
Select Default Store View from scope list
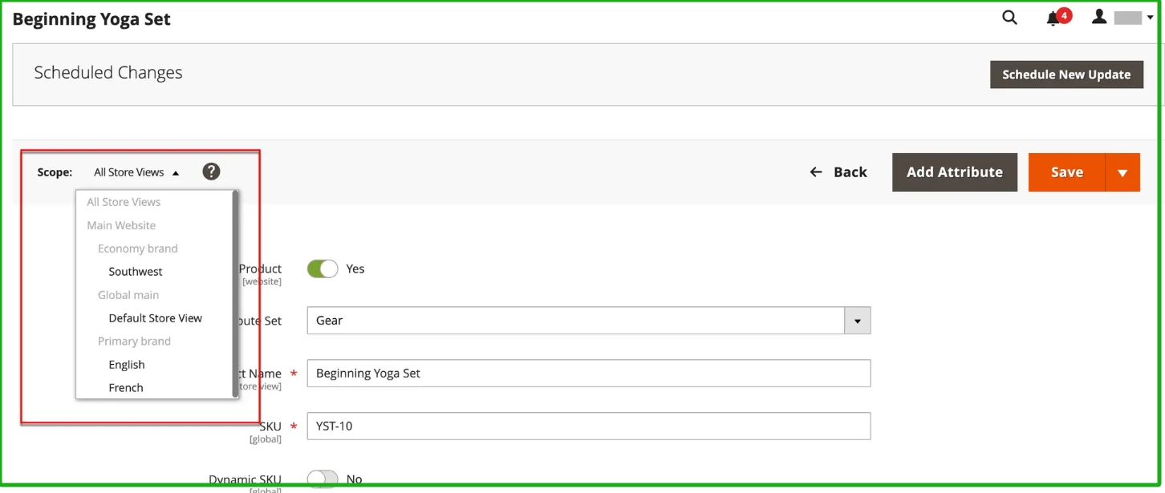(155, 318)
